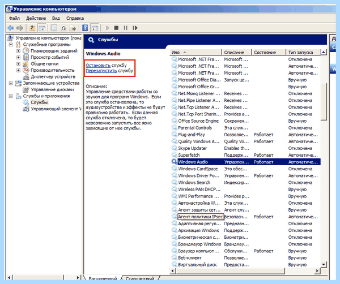This screenshot has height=284, width=340.
Task: Select the Office Source Engine service row
Action: (x=246, y=121)
